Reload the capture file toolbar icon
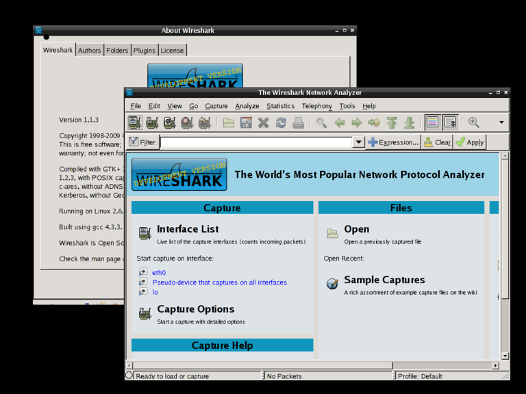 coord(281,122)
